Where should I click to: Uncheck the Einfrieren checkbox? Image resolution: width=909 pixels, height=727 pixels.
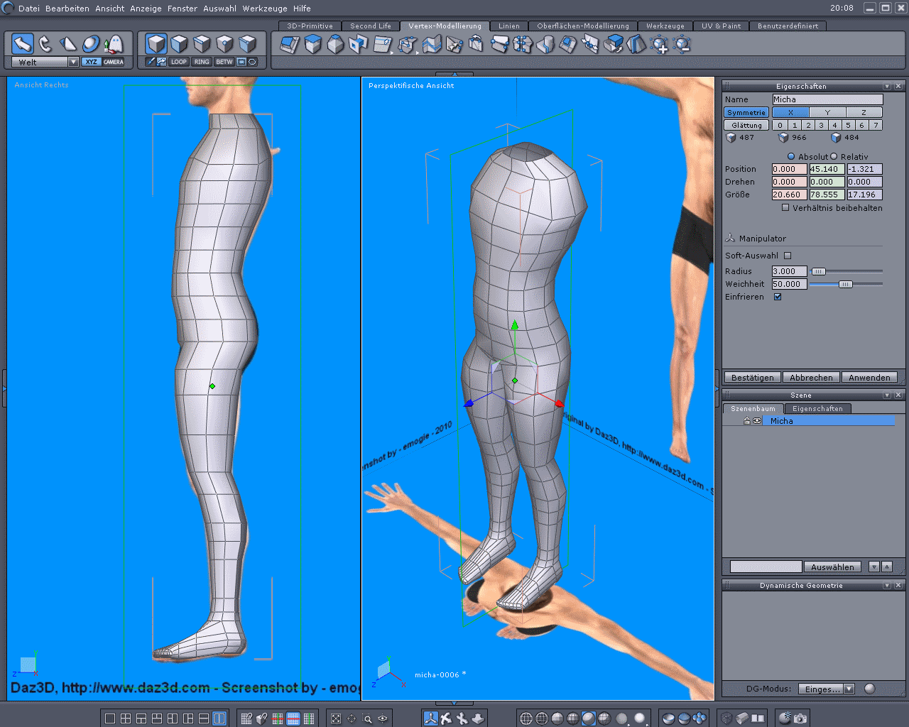click(x=778, y=297)
